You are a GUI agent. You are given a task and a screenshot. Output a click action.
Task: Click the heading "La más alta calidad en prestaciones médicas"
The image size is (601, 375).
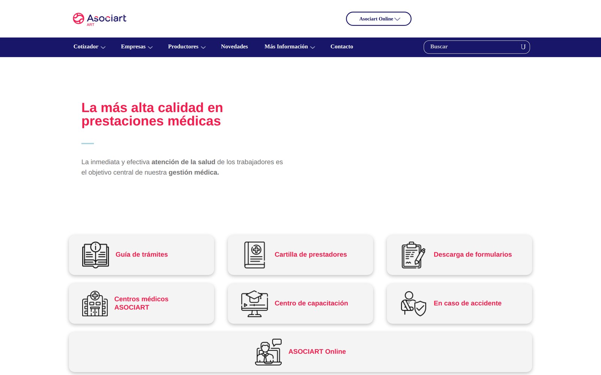(152, 114)
